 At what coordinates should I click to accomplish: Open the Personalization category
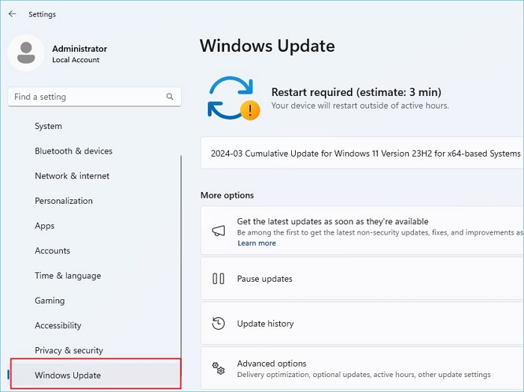(x=64, y=201)
